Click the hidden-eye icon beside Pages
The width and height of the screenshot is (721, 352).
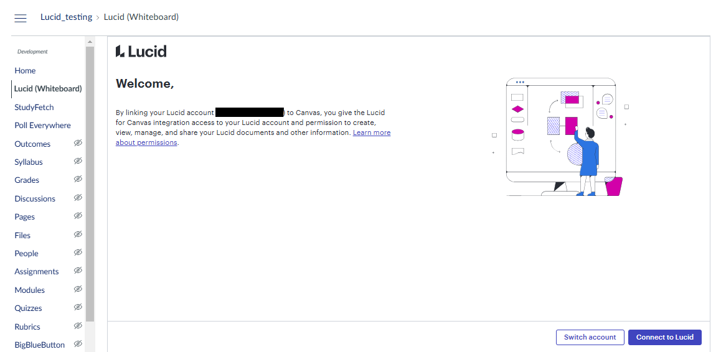[78, 216]
